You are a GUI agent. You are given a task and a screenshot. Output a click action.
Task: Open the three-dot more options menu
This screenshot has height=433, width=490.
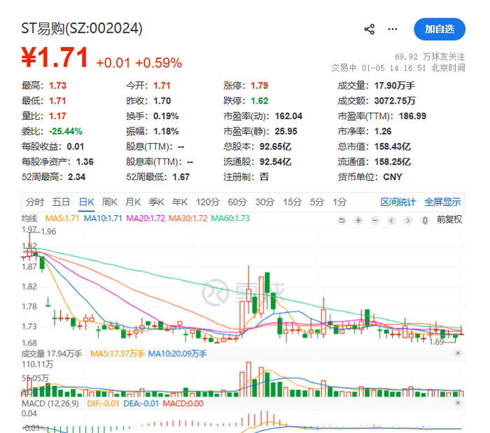click(393, 29)
